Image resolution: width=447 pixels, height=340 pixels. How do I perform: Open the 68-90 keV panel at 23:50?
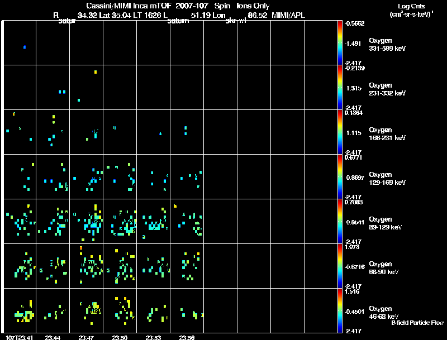120,266
